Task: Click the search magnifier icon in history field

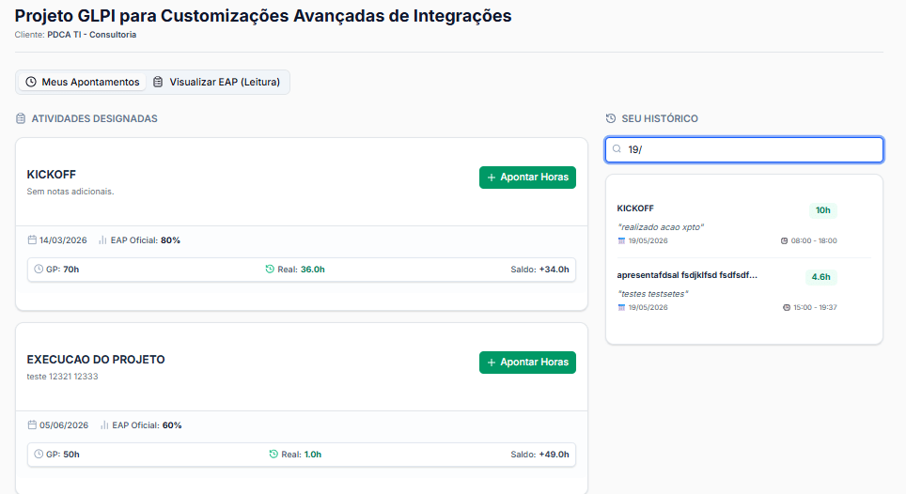Action: coord(617,149)
